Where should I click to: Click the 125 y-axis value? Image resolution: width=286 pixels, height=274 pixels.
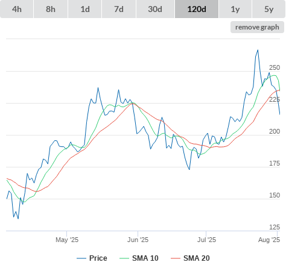click(x=275, y=227)
